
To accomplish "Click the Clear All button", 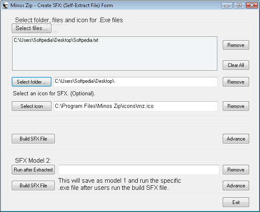I will click(x=236, y=65).
